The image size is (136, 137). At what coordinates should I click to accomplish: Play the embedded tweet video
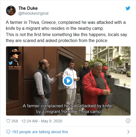[68, 81]
